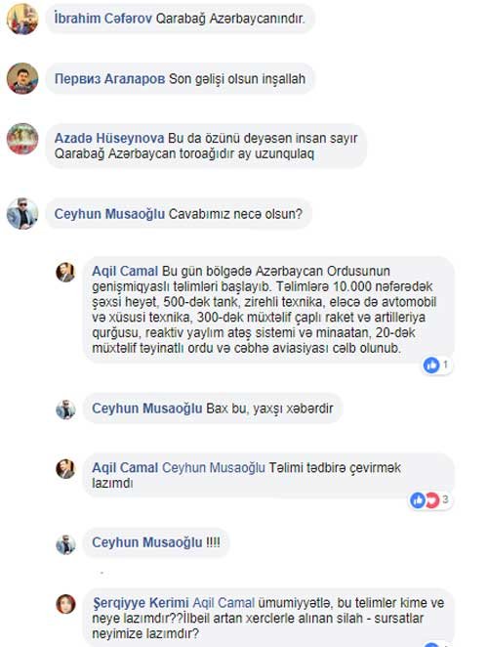Open İbrahim Cəfərov's profile name link
This screenshot has width=488, height=647.
point(103,19)
